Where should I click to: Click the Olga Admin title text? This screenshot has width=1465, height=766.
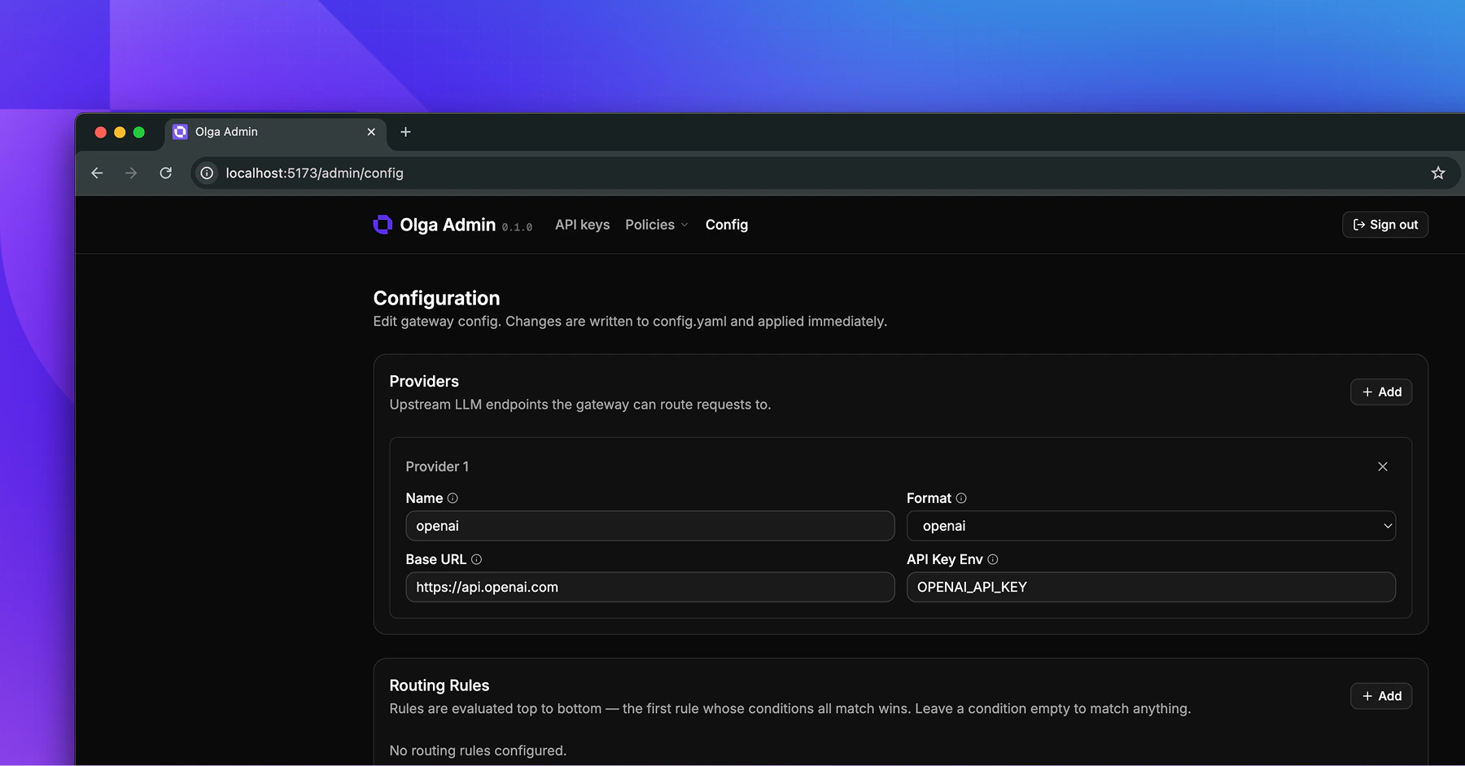[448, 225]
